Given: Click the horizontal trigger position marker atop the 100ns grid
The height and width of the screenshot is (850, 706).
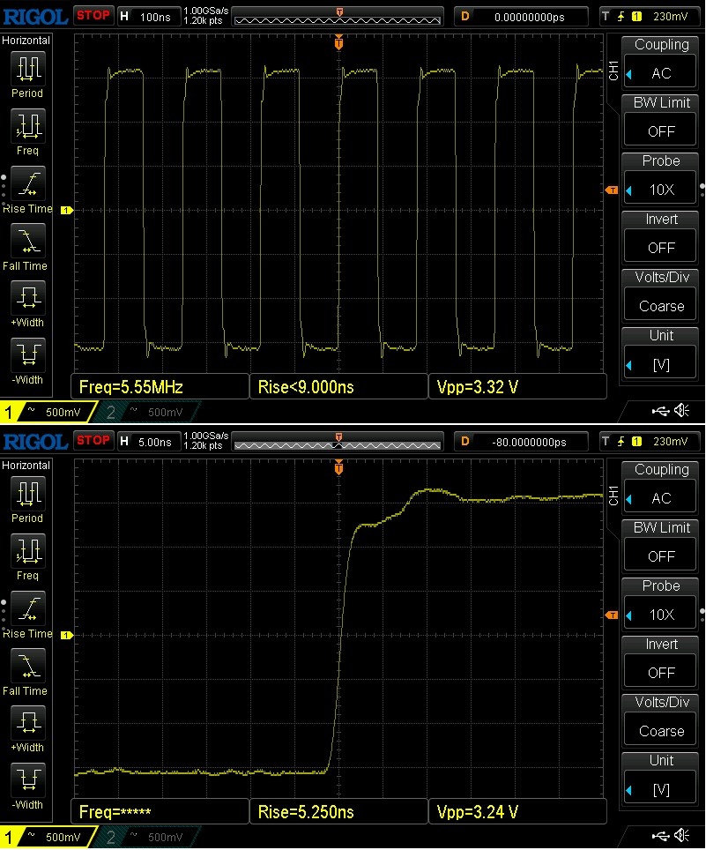Looking at the screenshot, I should click(x=338, y=42).
